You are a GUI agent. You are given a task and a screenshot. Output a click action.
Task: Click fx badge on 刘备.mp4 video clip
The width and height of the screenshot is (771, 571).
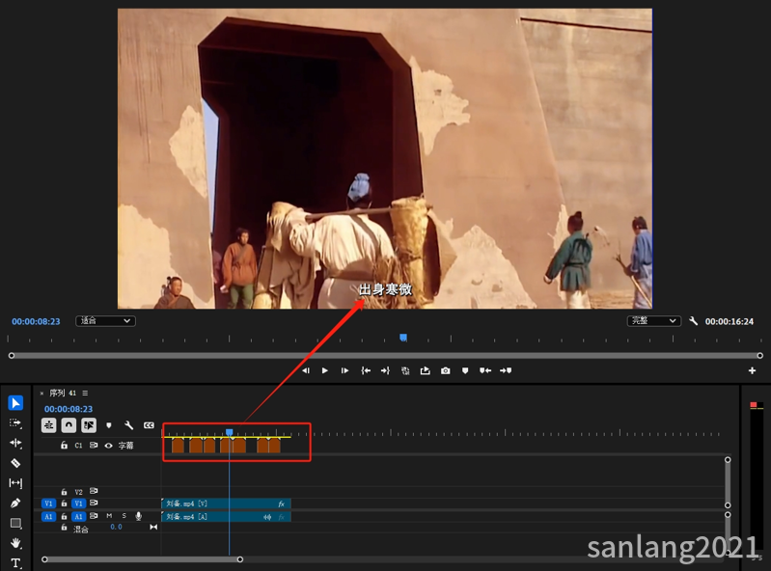click(x=281, y=503)
